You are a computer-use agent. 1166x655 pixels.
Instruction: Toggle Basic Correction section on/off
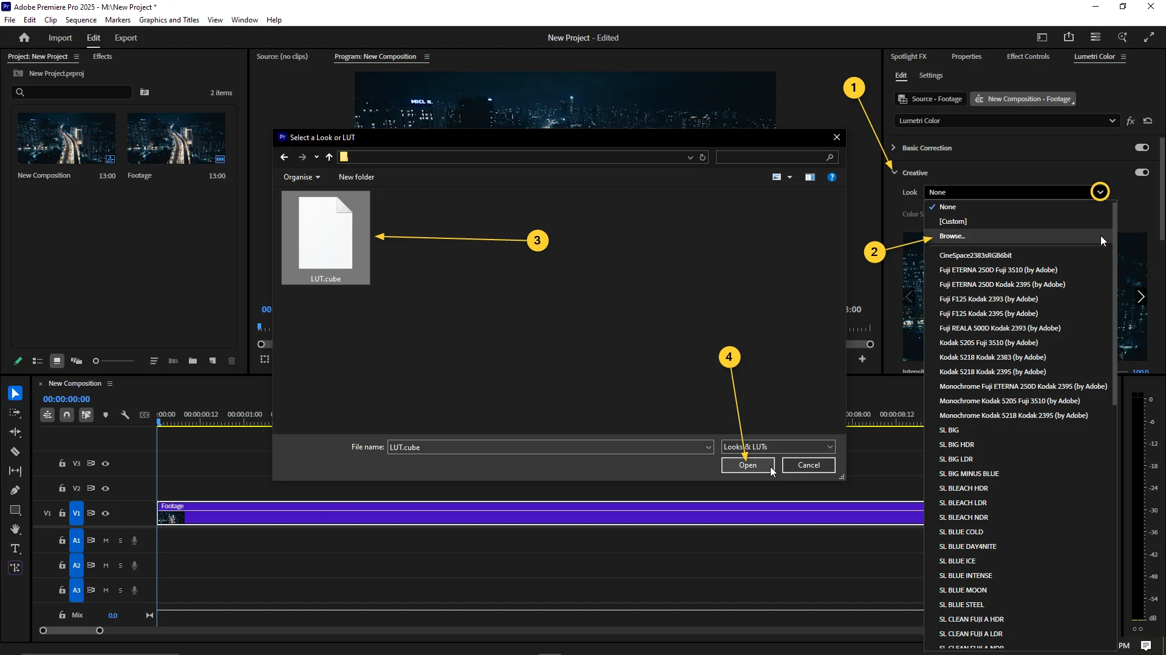pyautogui.click(x=1142, y=147)
